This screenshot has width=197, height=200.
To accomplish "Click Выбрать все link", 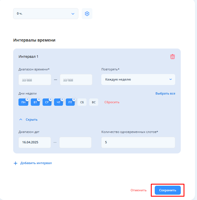I will [x=165, y=93].
